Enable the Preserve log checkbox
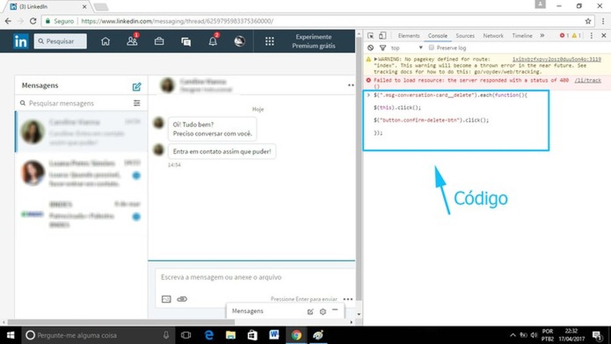The image size is (611, 344). point(431,48)
